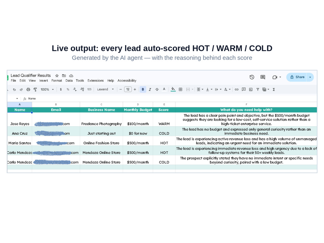Click the formula bar showing Name
This screenshot has height=243, width=324.
[171, 98]
